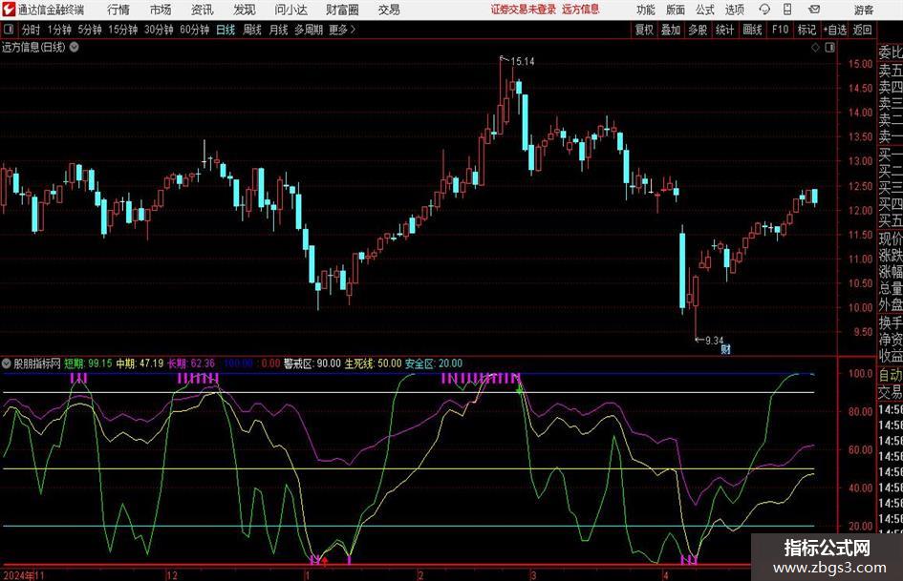903x581 pixels.
Task: Click the 15.14 high price label
Action: [523, 61]
